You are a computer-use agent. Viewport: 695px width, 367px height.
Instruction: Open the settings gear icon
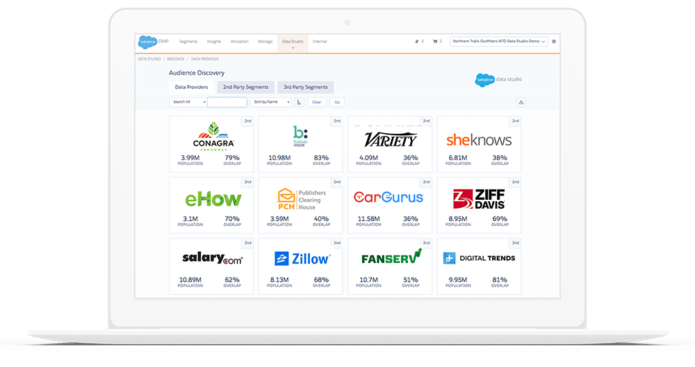[x=554, y=42]
